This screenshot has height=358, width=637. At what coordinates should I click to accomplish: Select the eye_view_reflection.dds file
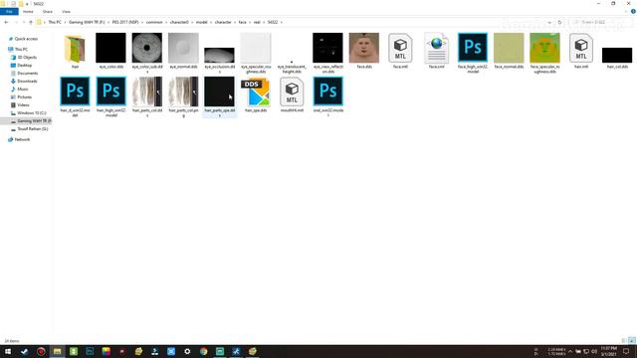click(x=327, y=53)
